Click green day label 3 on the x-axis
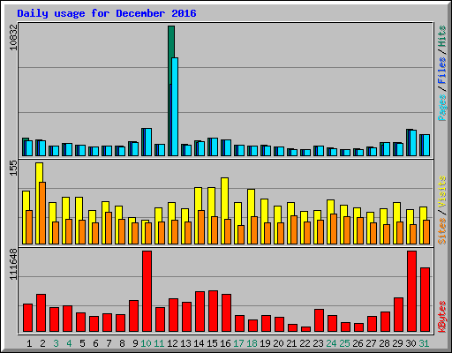The image size is (452, 353). (x=56, y=343)
